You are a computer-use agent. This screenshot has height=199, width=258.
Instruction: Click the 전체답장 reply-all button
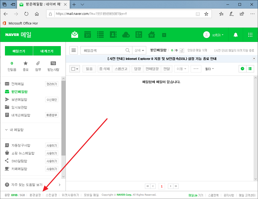(x=152, y=69)
